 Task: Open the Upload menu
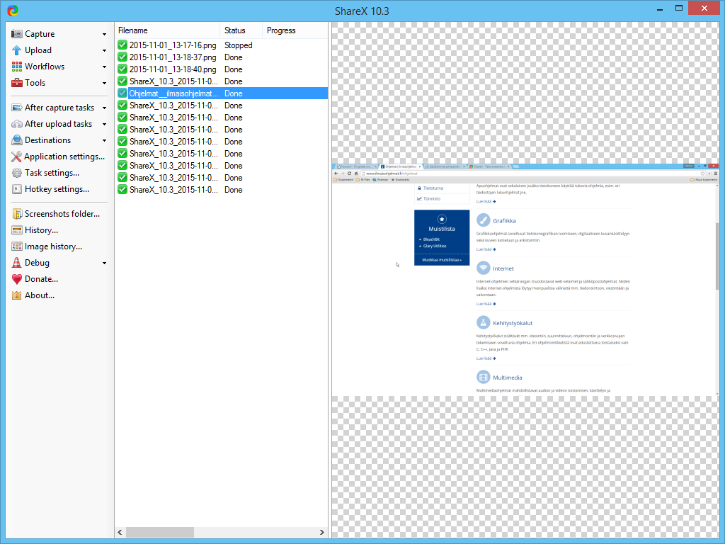pyautogui.click(x=59, y=50)
